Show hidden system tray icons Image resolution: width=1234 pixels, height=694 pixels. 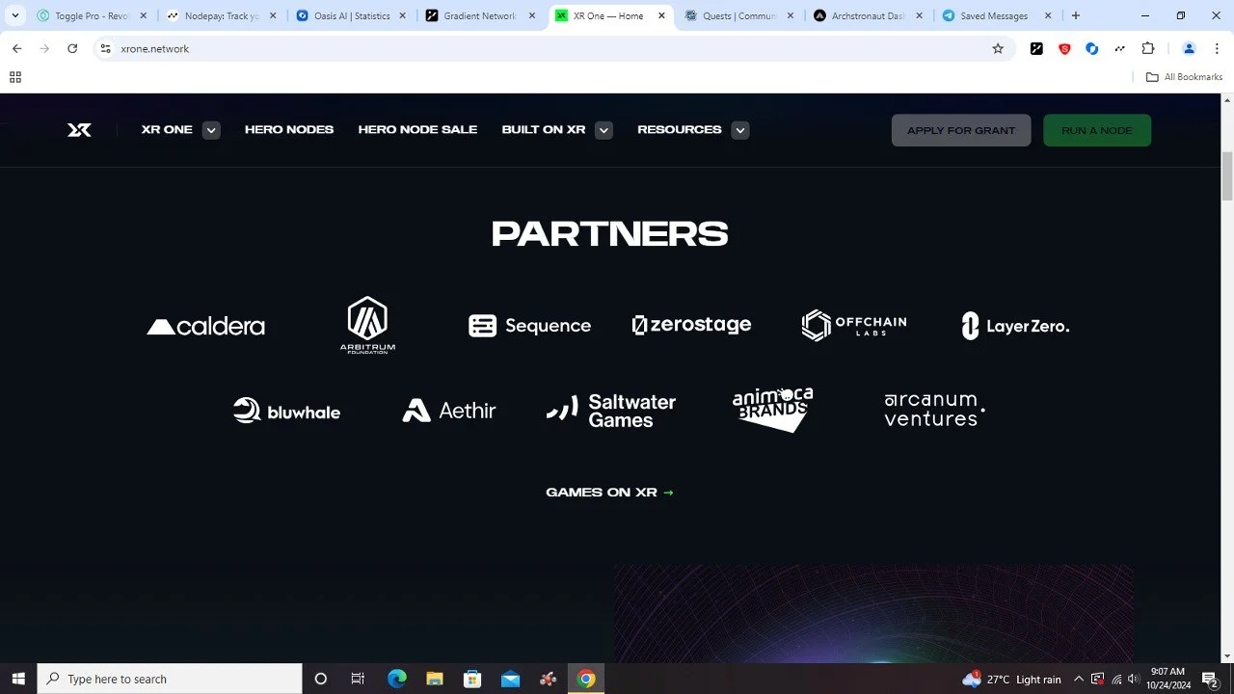[x=1079, y=679]
